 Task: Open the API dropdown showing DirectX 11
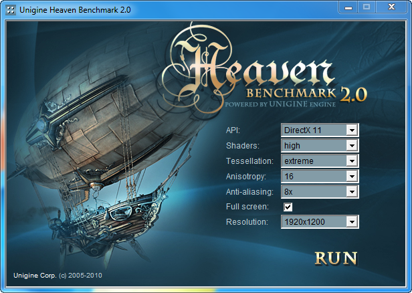[x=320, y=130]
